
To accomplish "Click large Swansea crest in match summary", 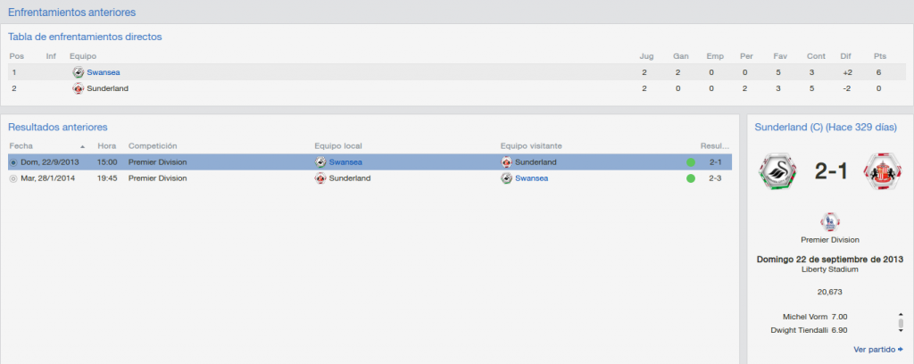I will (777, 171).
